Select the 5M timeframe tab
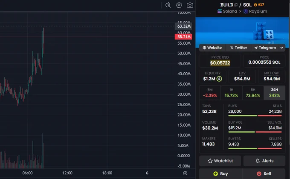The width and height of the screenshot is (290, 179). (x=210, y=93)
